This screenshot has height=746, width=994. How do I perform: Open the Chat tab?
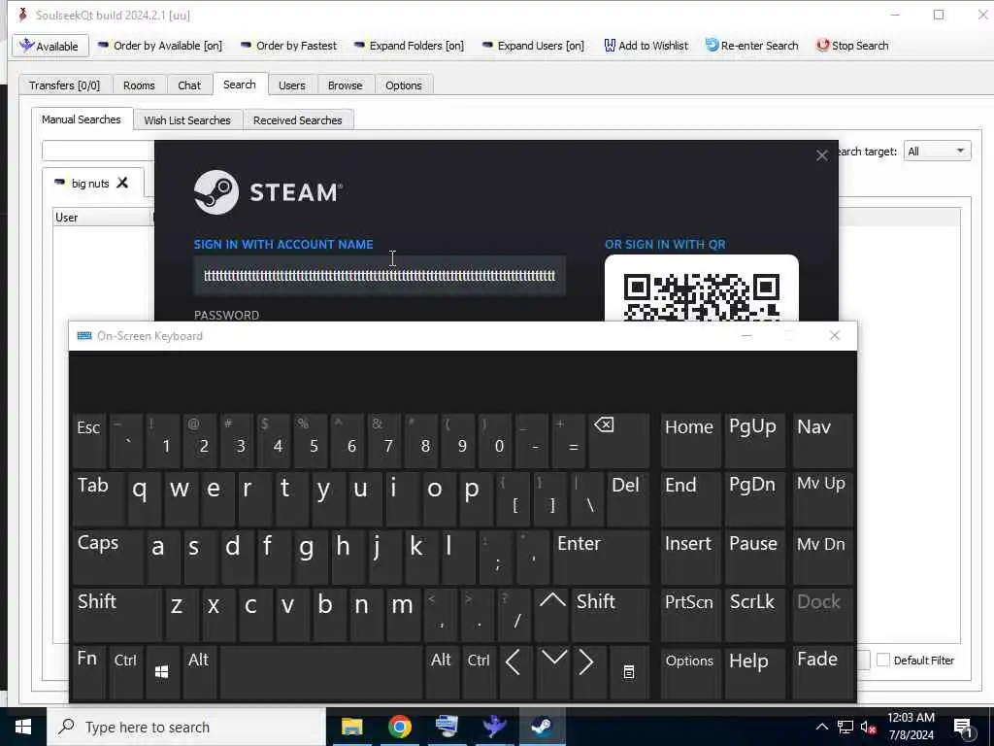tap(189, 85)
